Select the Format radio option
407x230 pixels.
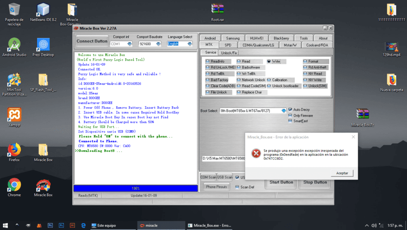click(x=316, y=61)
